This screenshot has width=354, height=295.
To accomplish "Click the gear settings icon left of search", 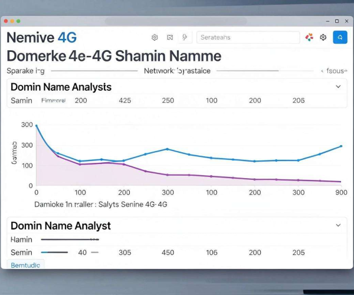I will [x=155, y=37].
